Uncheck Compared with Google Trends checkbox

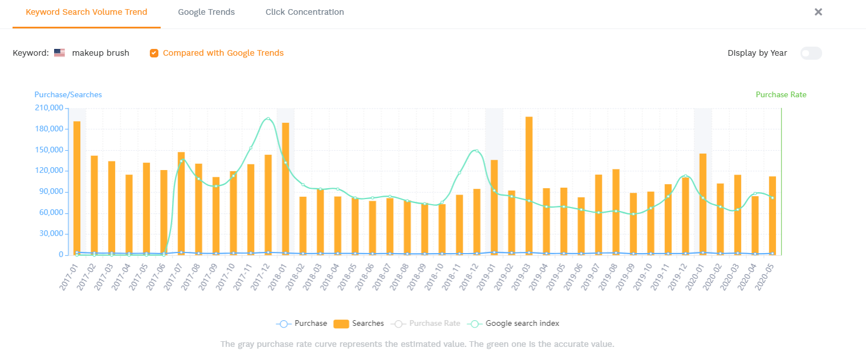point(154,53)
